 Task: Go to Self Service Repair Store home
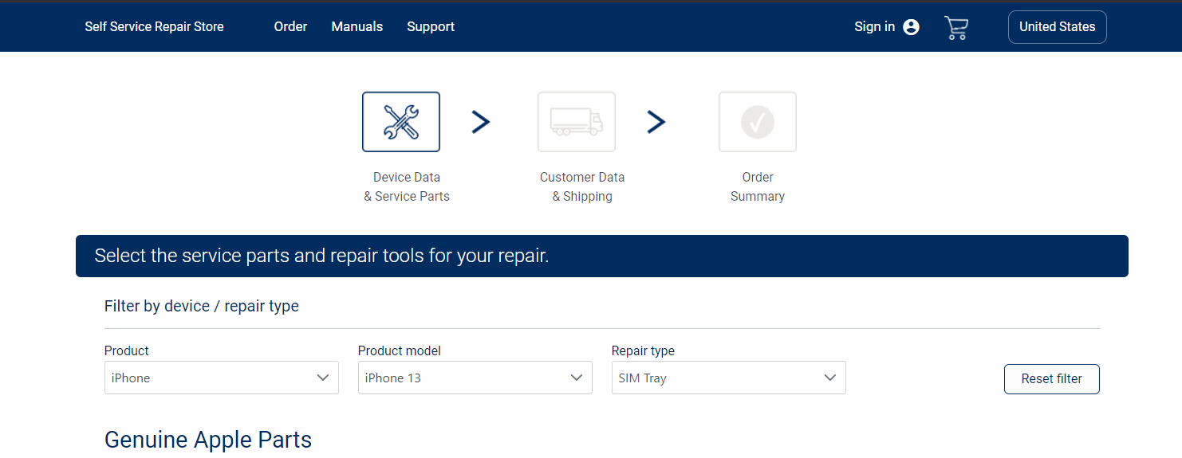tap(155, 27)
